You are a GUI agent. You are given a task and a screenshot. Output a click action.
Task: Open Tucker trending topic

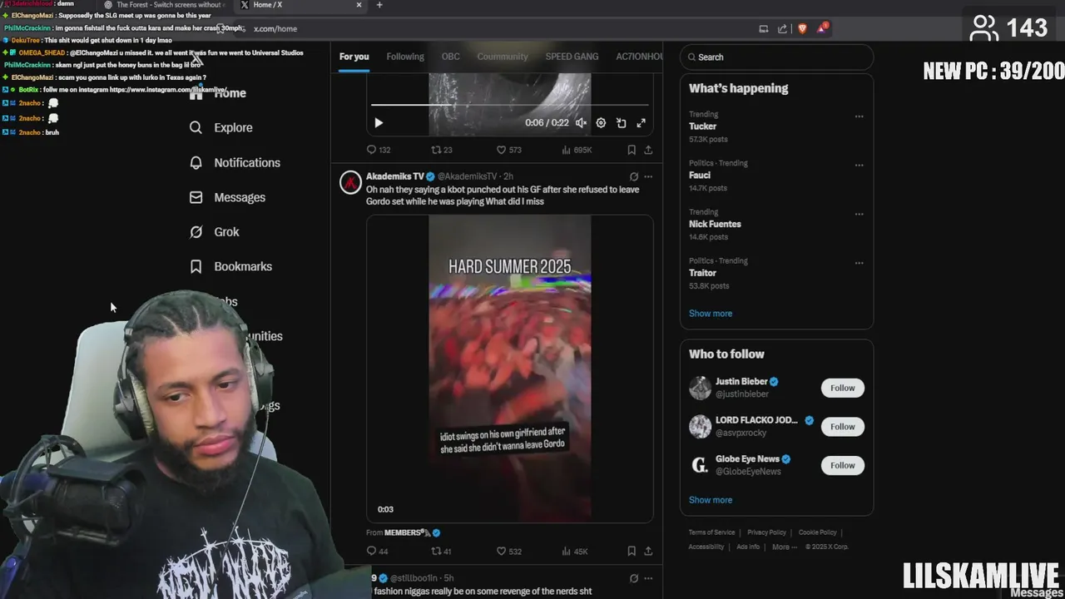pyautogui.click(x=702, y=126)
